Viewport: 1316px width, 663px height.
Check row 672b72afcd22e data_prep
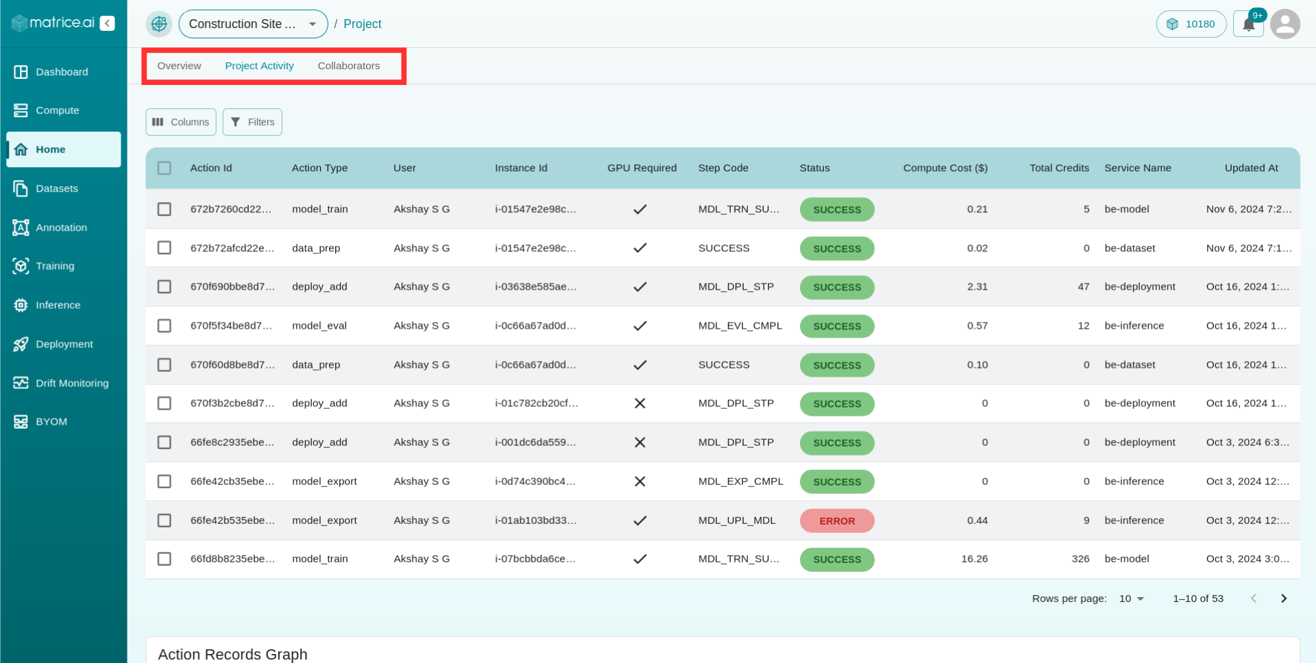click(x=164, y=248)
